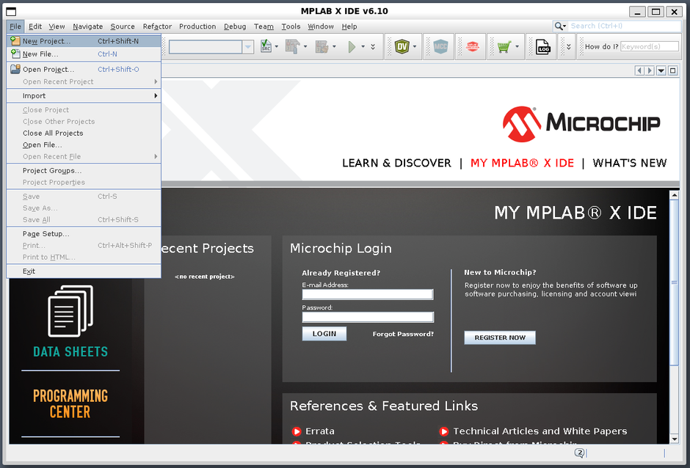Open the LOG file toolbar icon
690x468 pixels.
(x=542, y=47)
